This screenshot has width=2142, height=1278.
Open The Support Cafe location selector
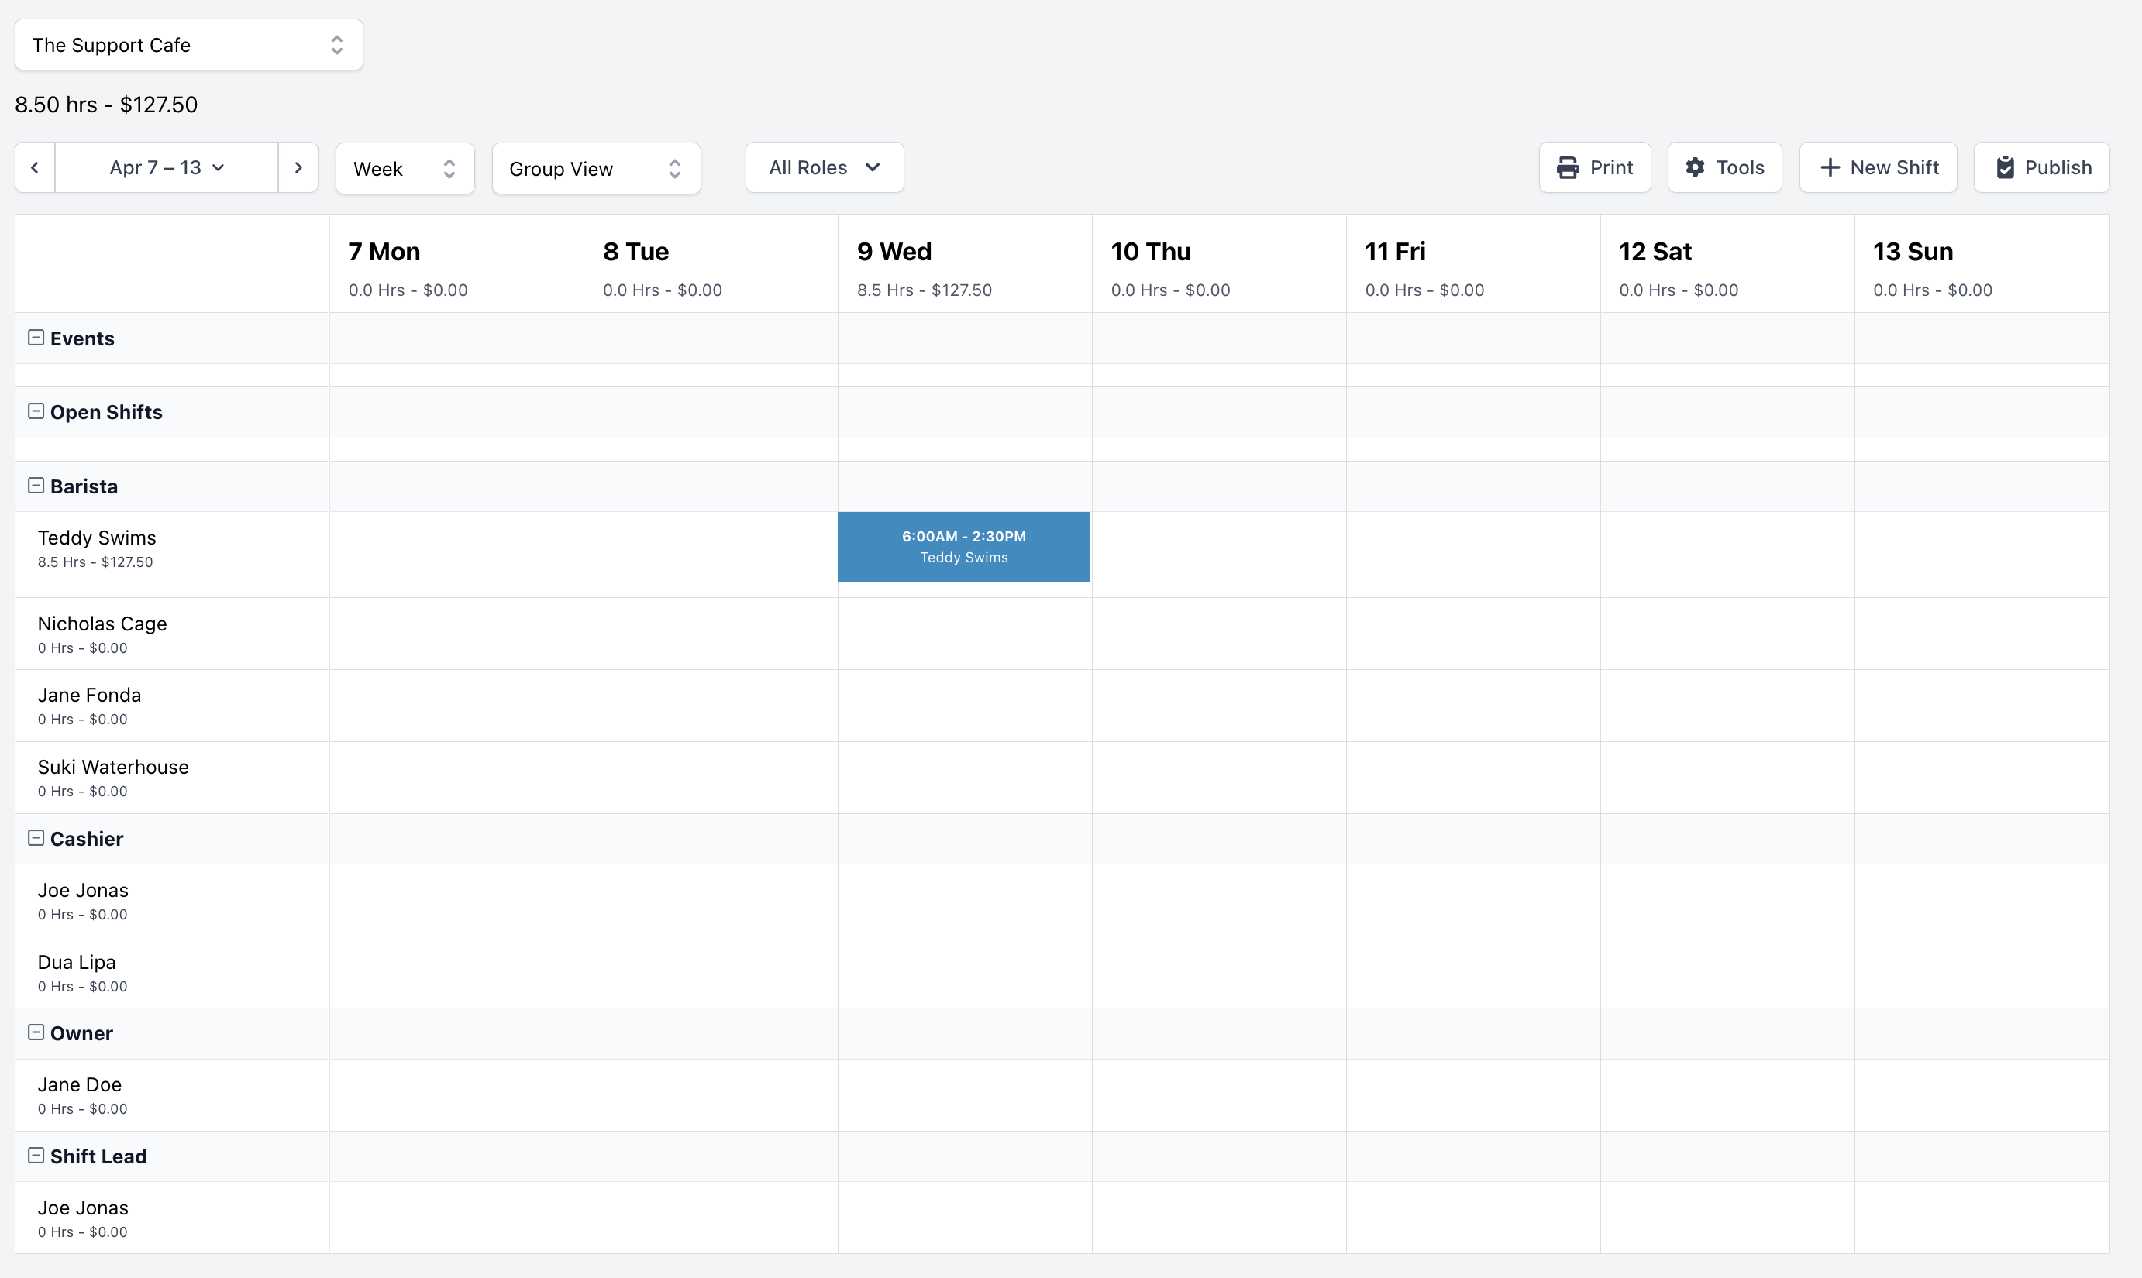188,45
